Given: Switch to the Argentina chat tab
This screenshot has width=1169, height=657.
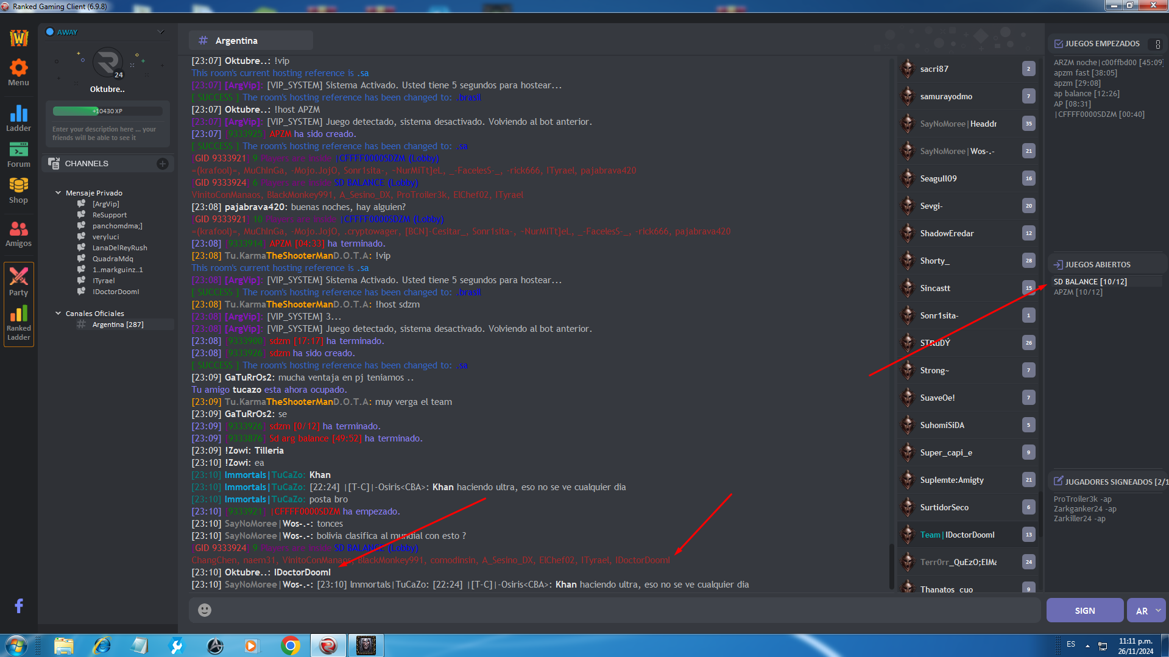Looking at the screenshot, I should pos(250,40).
